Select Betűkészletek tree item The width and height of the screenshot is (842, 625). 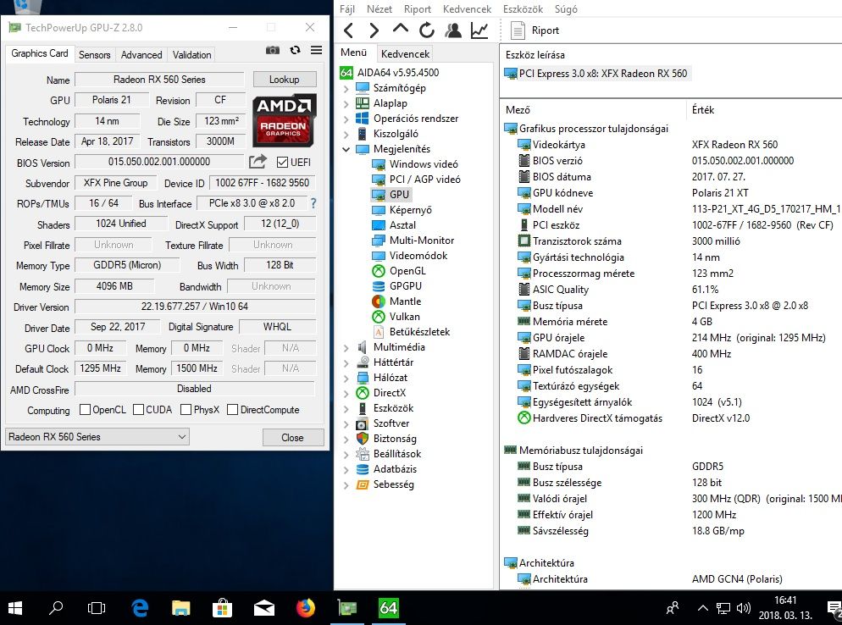418,332
